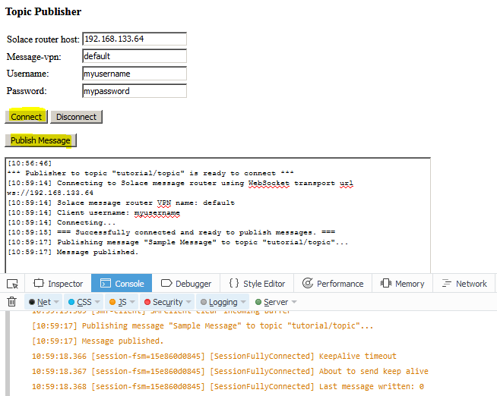Focus the Message-vpn input field
The image size is (497, 396).
(134, 56)
